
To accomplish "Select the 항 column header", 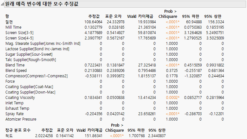I will click(x=7, y=16).
